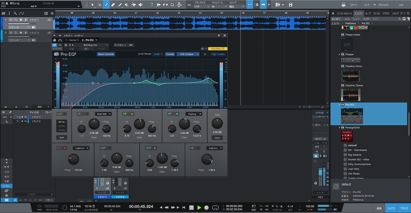Viewport: 411px width, 213px height.
Task: Select the Range tool in the toolbar
Action: click(x=99, y=5)
